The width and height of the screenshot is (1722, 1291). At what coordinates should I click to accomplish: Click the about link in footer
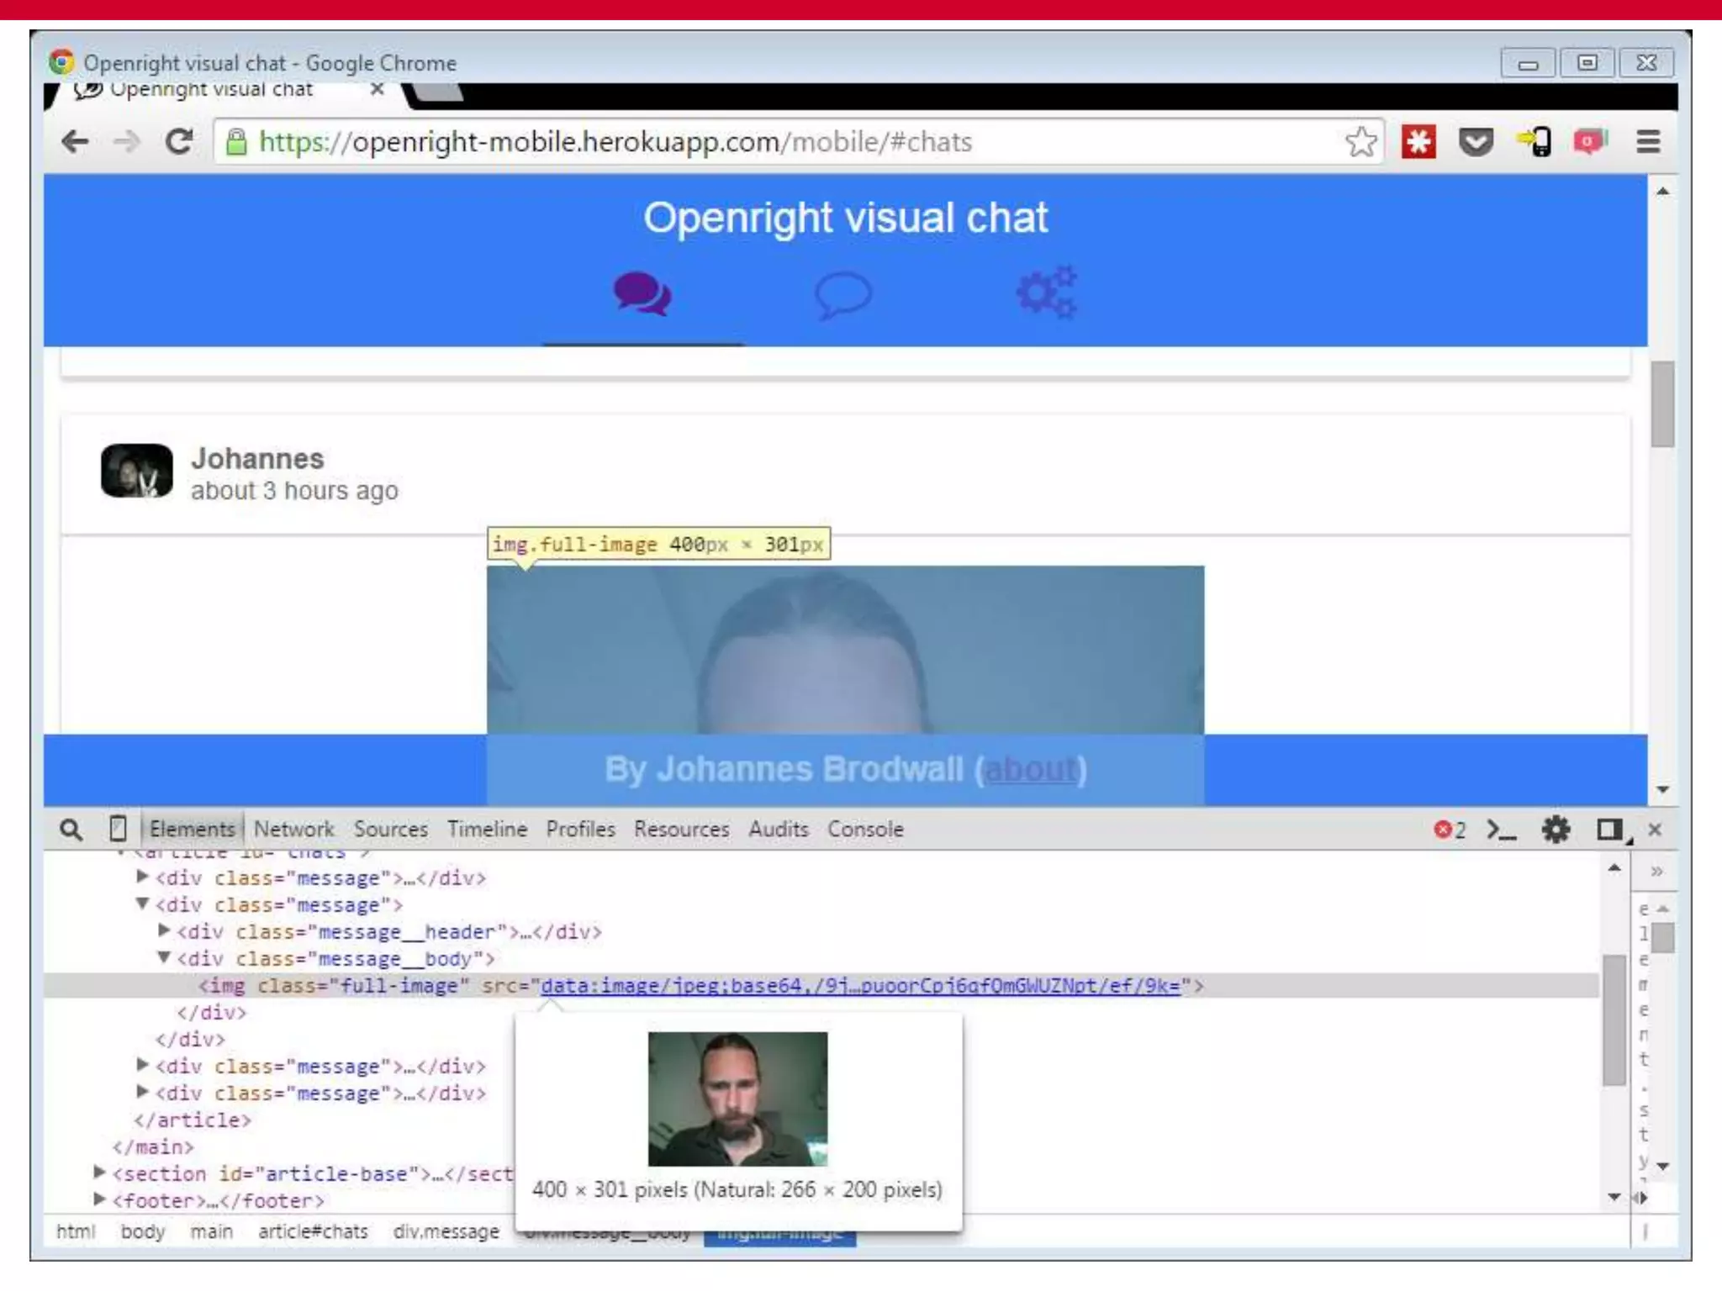tap(1031, 769)
